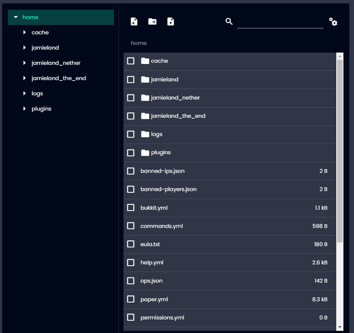354x333 pixels.
Task: Expand the jamieland tree node
Action: 25,47
